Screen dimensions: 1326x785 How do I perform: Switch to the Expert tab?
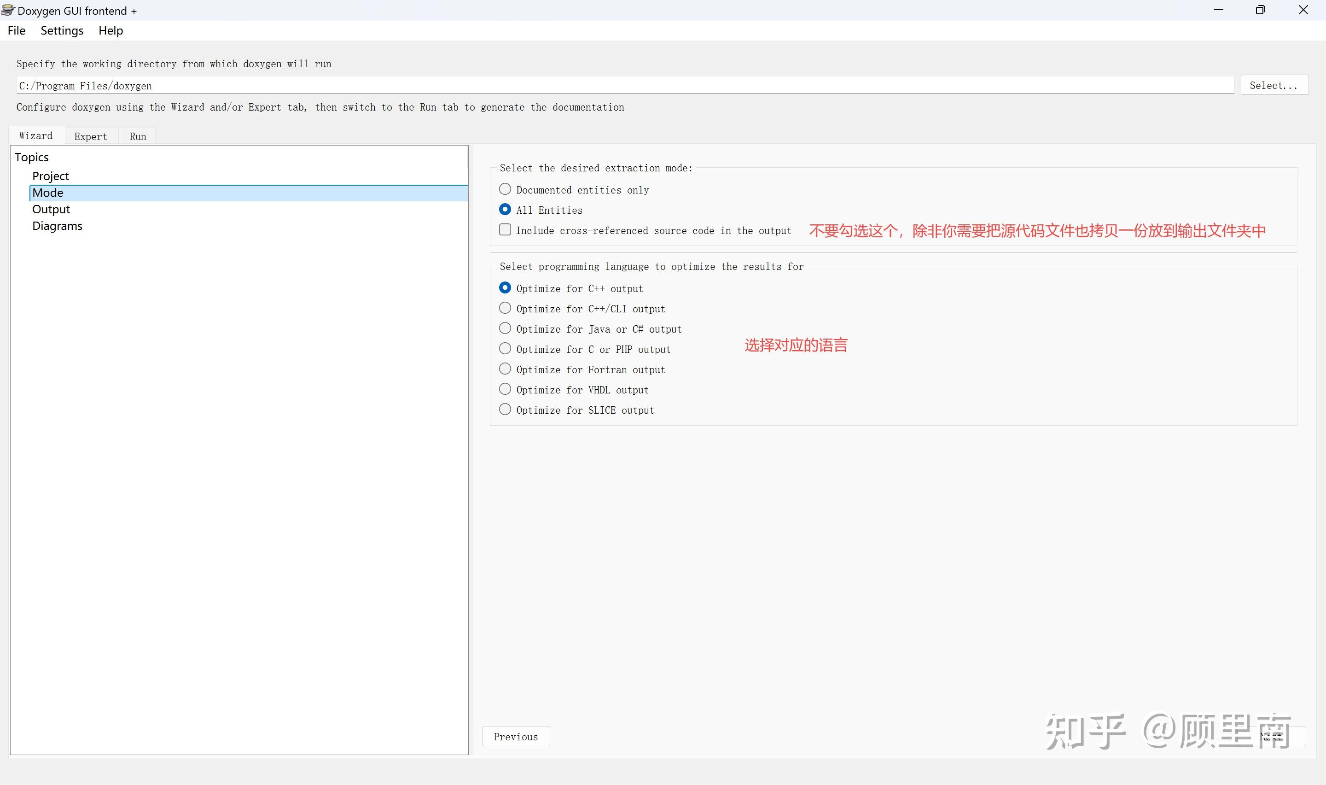tap(90, 136)
